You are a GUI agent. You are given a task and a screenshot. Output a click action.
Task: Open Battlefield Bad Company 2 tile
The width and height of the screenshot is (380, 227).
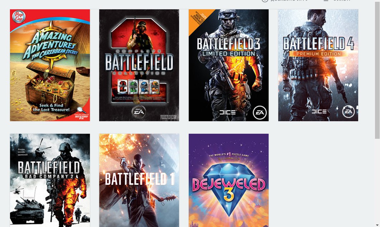(50, 180)
